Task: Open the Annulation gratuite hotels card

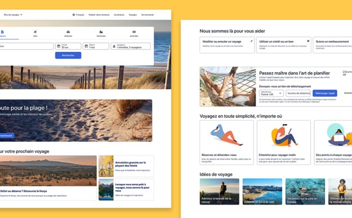Action: pyautogui.click(x=126, y=166)
